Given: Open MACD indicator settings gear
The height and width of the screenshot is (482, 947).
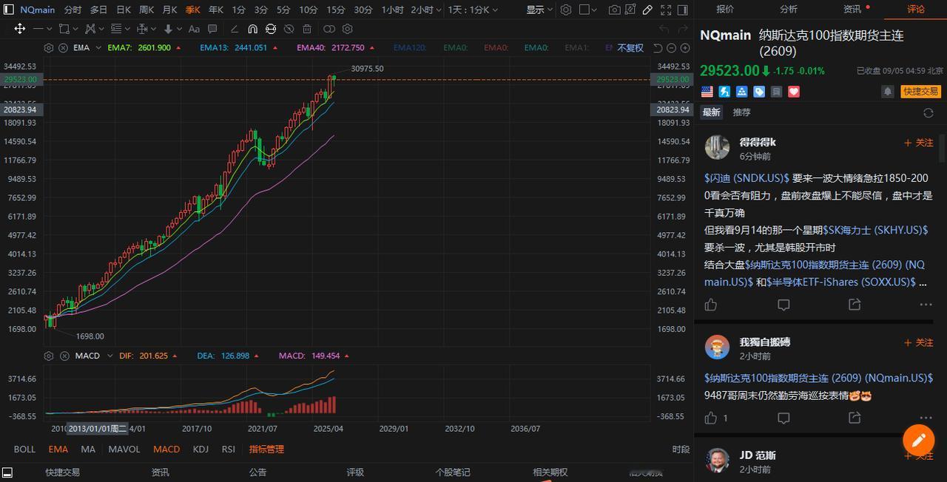Looking at the screenshot, I should (x=49, y=356).
